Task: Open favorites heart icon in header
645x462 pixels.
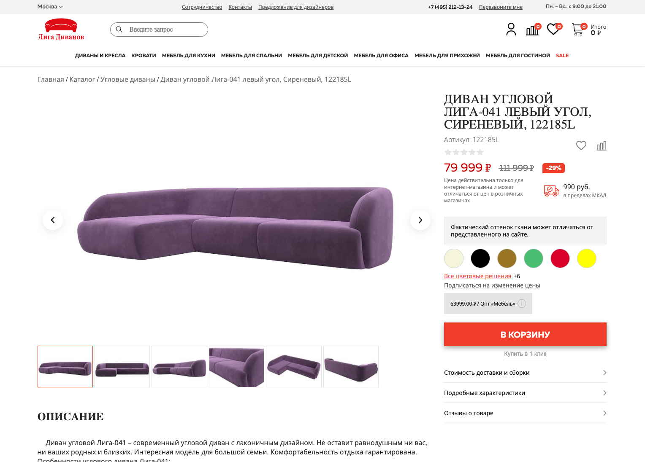Action: 554,29
